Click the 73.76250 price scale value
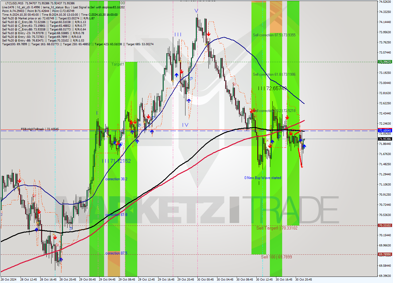 (x=385, y=42)
